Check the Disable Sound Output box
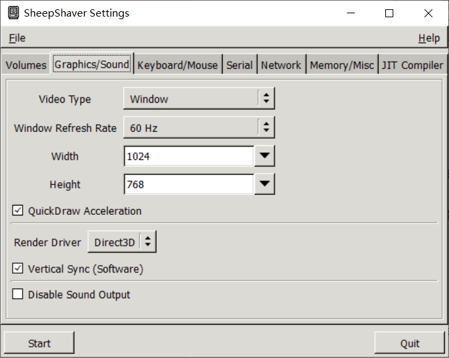The image size is (449, 358). coord(18,294)
